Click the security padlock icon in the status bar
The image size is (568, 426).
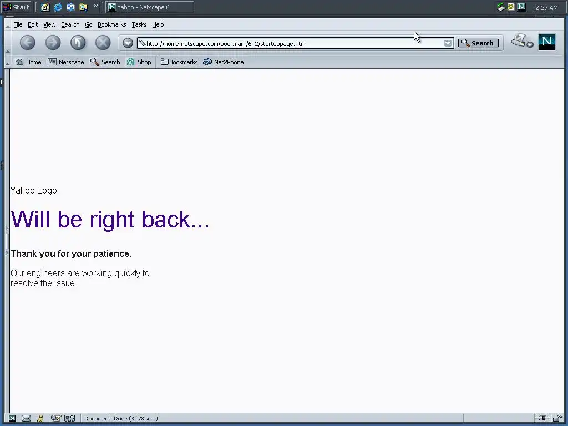[x=557, y=418]
